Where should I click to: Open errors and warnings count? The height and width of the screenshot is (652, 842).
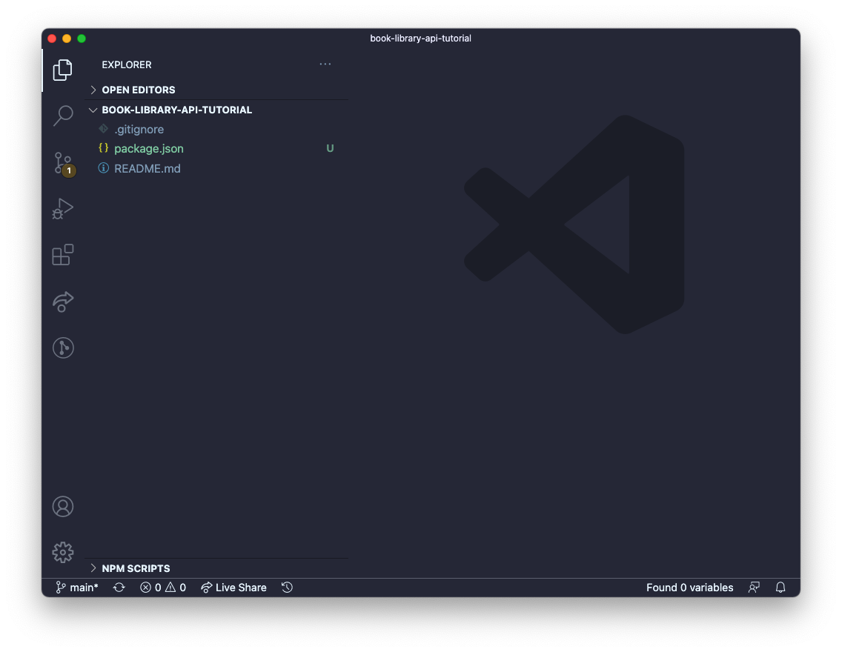pyautogui.click(x=163, y=588)
